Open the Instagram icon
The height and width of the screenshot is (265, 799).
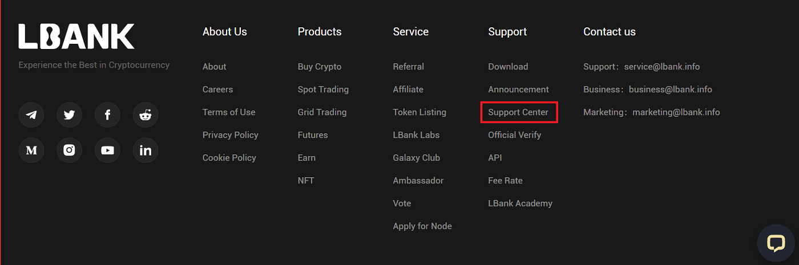coord(70,150)
